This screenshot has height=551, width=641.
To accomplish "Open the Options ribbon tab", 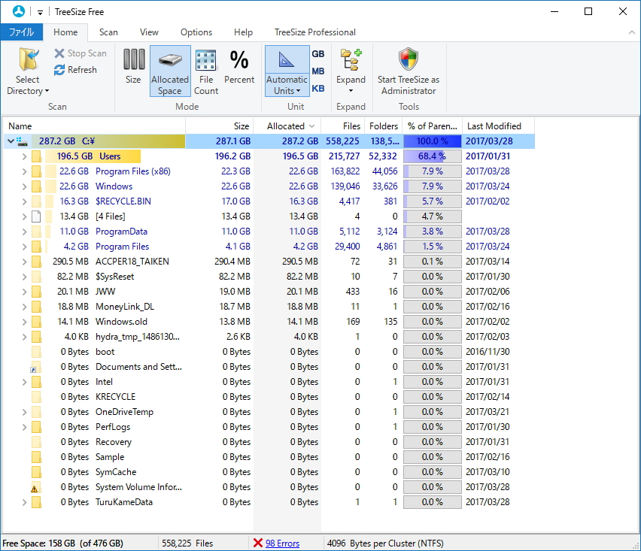I will (196, 32).
